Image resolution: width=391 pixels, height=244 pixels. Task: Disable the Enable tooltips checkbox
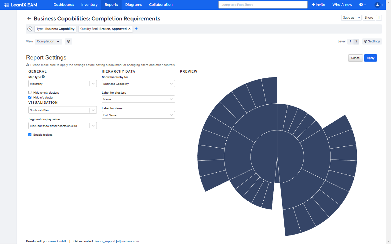[x=30, y=135]
